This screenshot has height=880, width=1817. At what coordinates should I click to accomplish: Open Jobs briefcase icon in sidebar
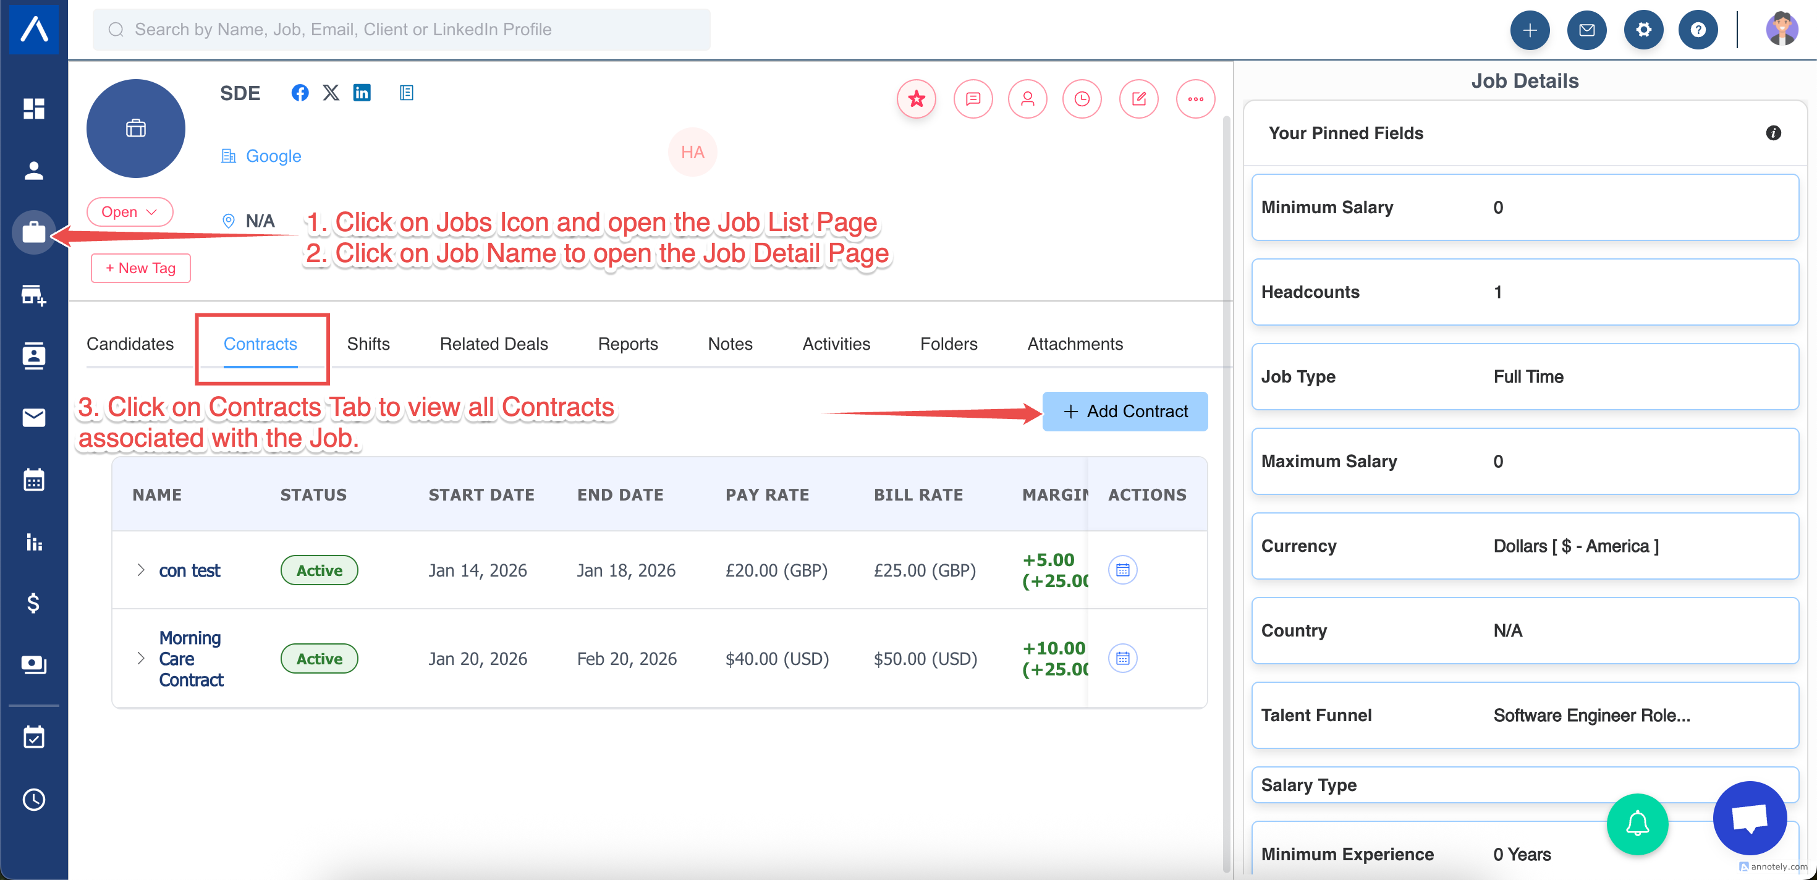coord(33,232)
